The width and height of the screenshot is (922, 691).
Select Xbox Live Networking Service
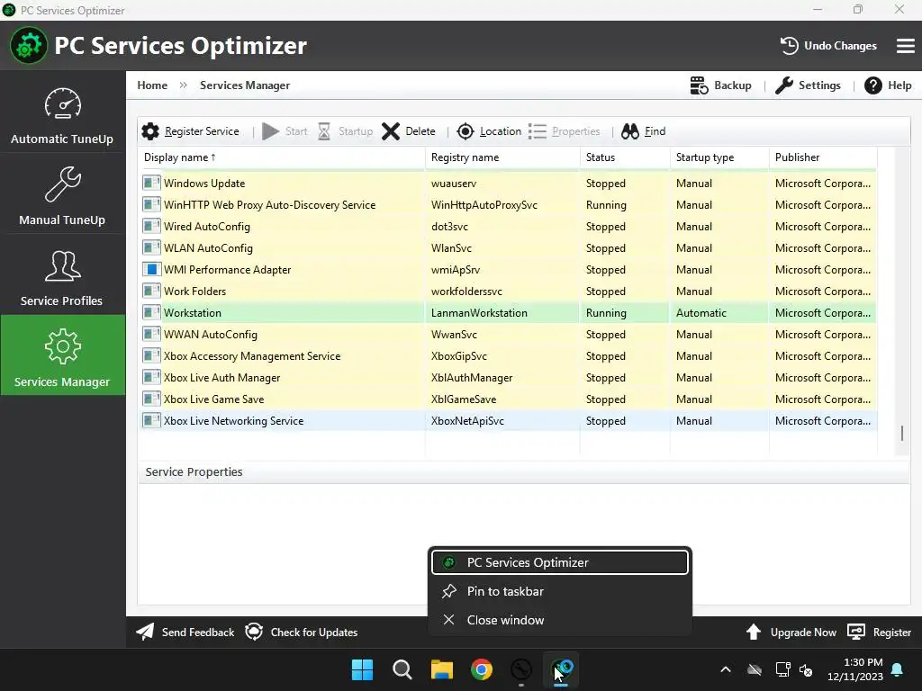tap(509, 421)
